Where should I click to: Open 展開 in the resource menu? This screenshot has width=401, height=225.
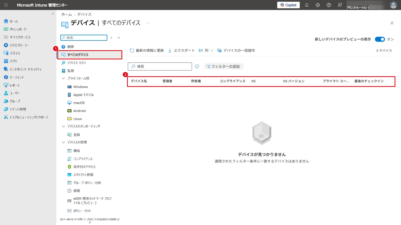[74, 191]
